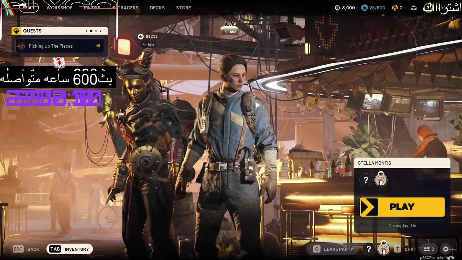This screenshot has width=462, height=260.
Task: Click the Picking Up The Pieces quest portrait
Action: [22, 46]
